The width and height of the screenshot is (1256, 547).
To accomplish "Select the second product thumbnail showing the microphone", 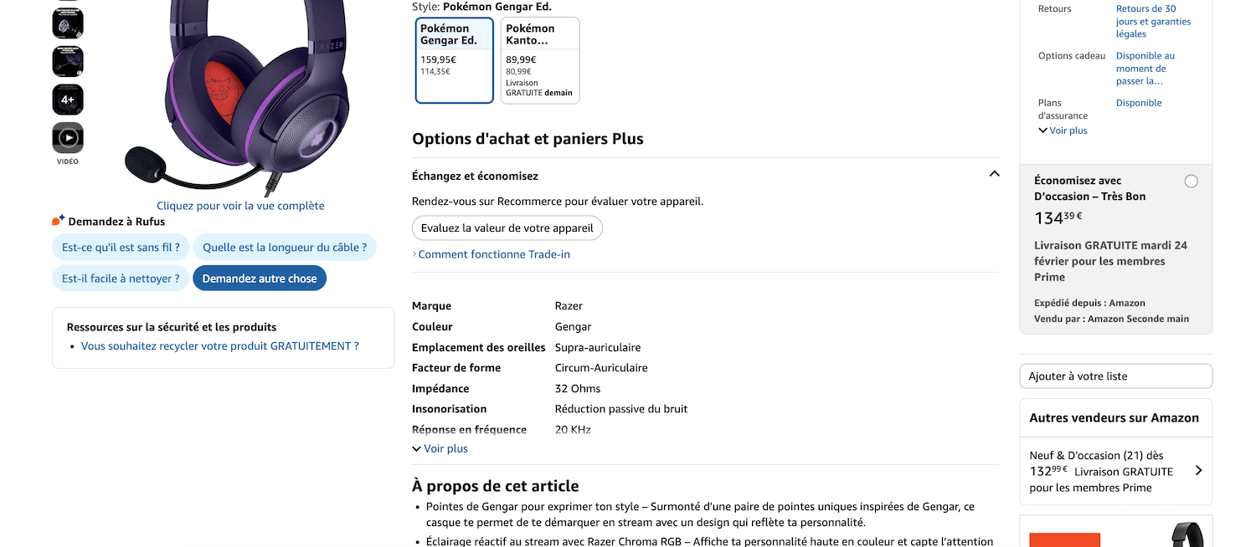I will point(67,61).
